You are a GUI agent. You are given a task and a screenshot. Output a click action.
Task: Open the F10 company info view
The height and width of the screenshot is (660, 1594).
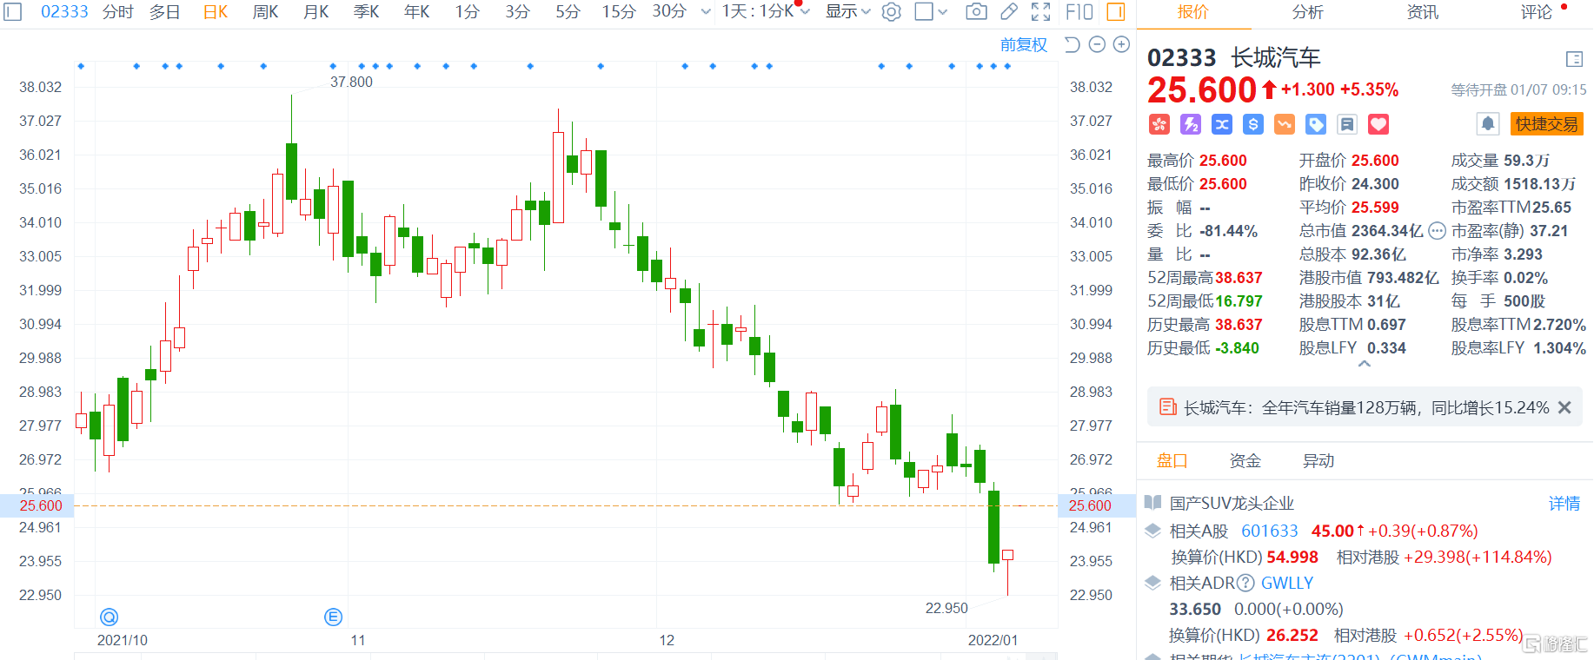(1079, 11)
